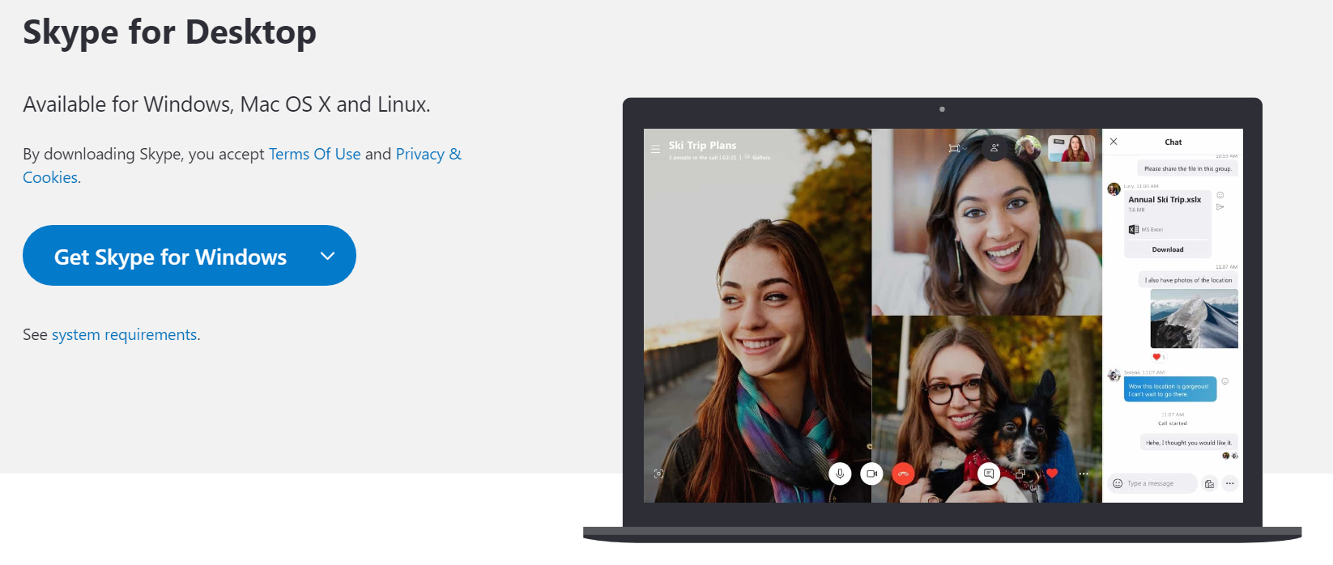Click the Skype for Desktop heading

coord(169,32)
